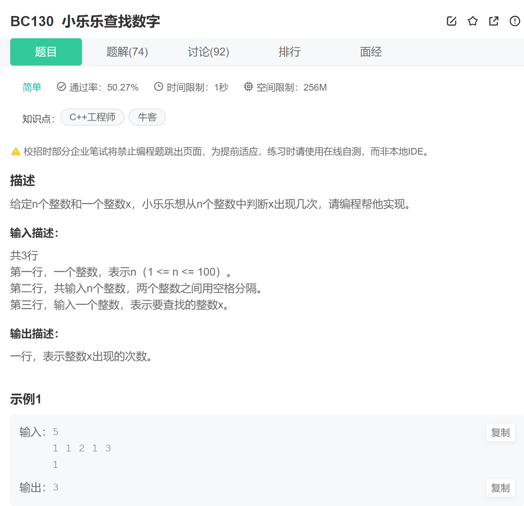This screenshot has width=524, height=506.
Task: Click the 输出描述 heading
Action: [34, 334]
